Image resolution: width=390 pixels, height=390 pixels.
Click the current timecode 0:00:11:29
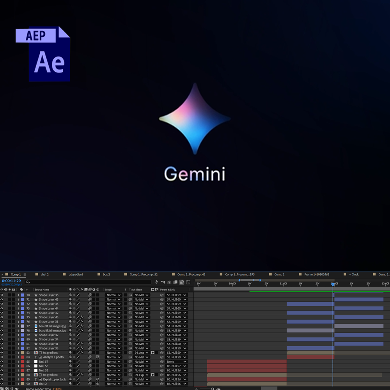click(x=11, y=281)
